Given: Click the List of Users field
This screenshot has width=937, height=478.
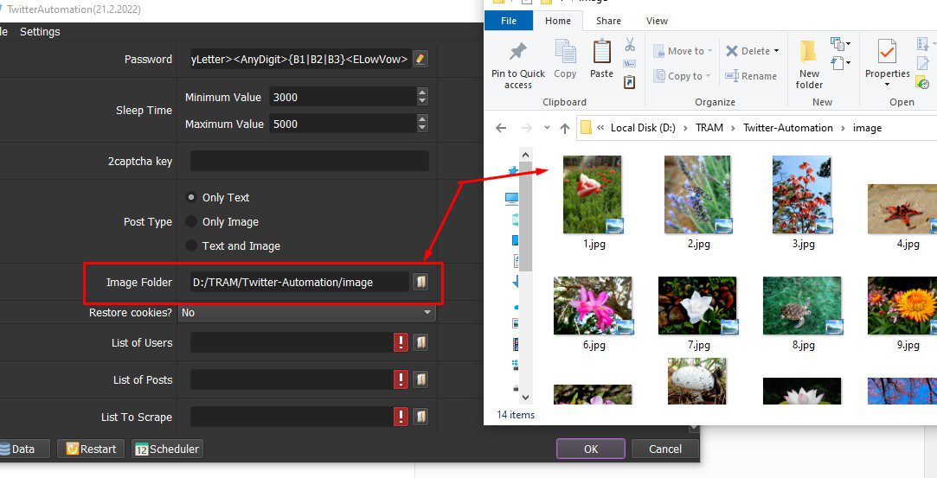Looking at the screenshot, I should [292, 342].
